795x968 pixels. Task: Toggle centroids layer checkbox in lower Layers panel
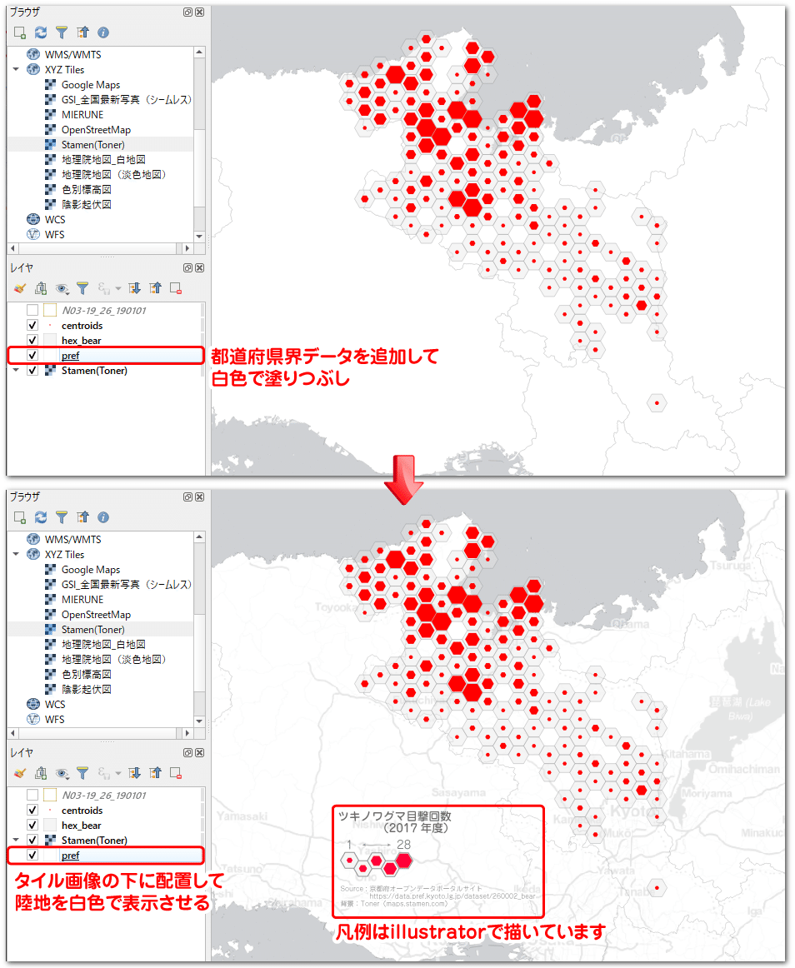[x=32, y=810]
